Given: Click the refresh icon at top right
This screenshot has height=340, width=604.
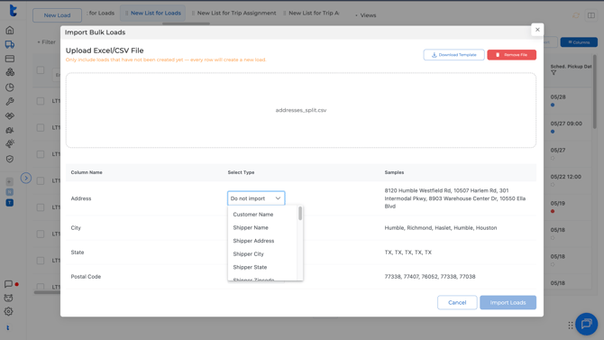Looking at the screenshot, I should tap(576, 15).
